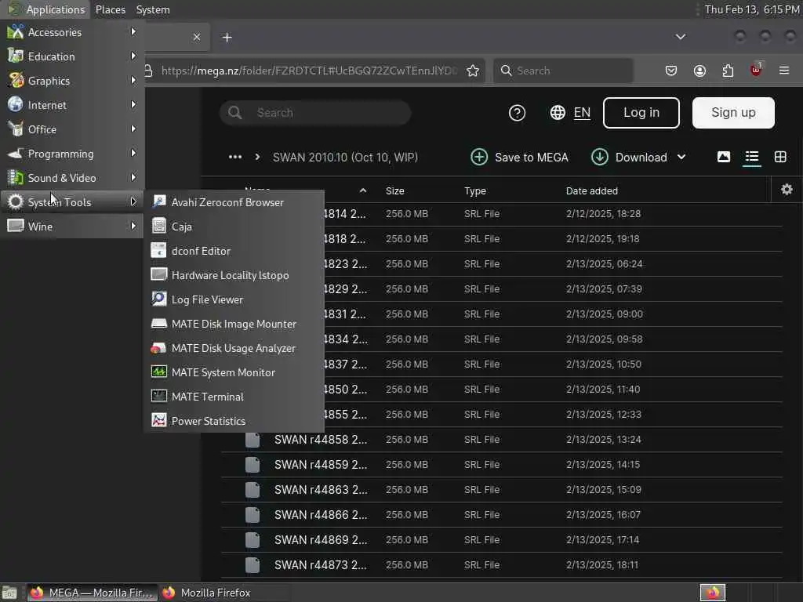The image size is (803, 602).
Task: Bookmark this page with the star icon
Action: click(x=473, y=71)
